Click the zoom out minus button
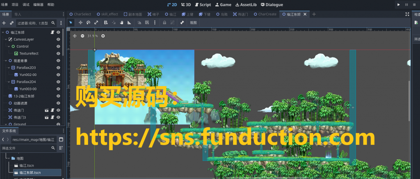Viewport: 420px width, 179px height. point(82,36)
